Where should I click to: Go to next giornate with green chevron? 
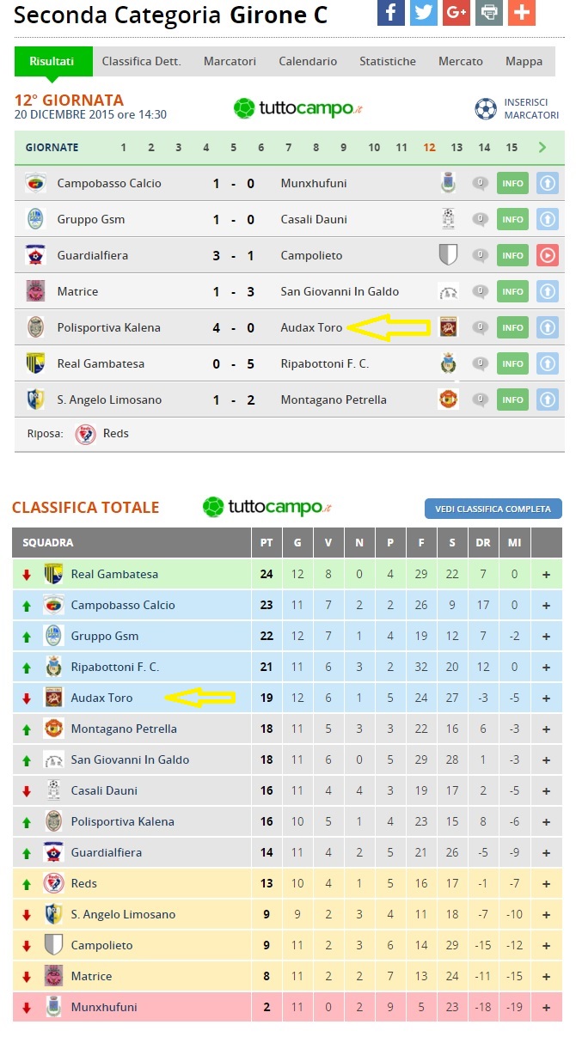pos(542,148)
